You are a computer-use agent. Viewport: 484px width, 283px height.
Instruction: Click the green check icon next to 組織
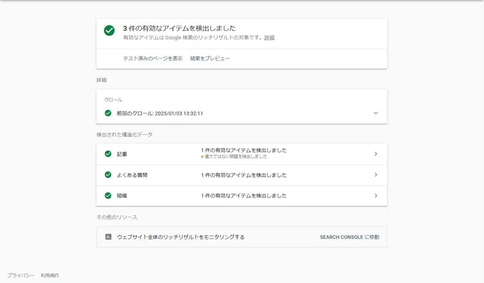[x=108, y=196]
